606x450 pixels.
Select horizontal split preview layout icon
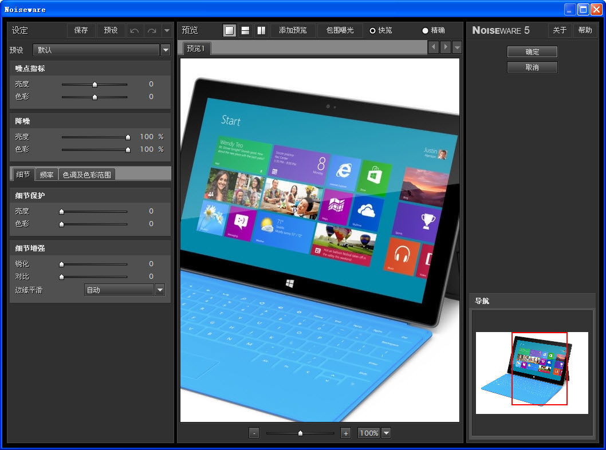(x=245, y=30)
